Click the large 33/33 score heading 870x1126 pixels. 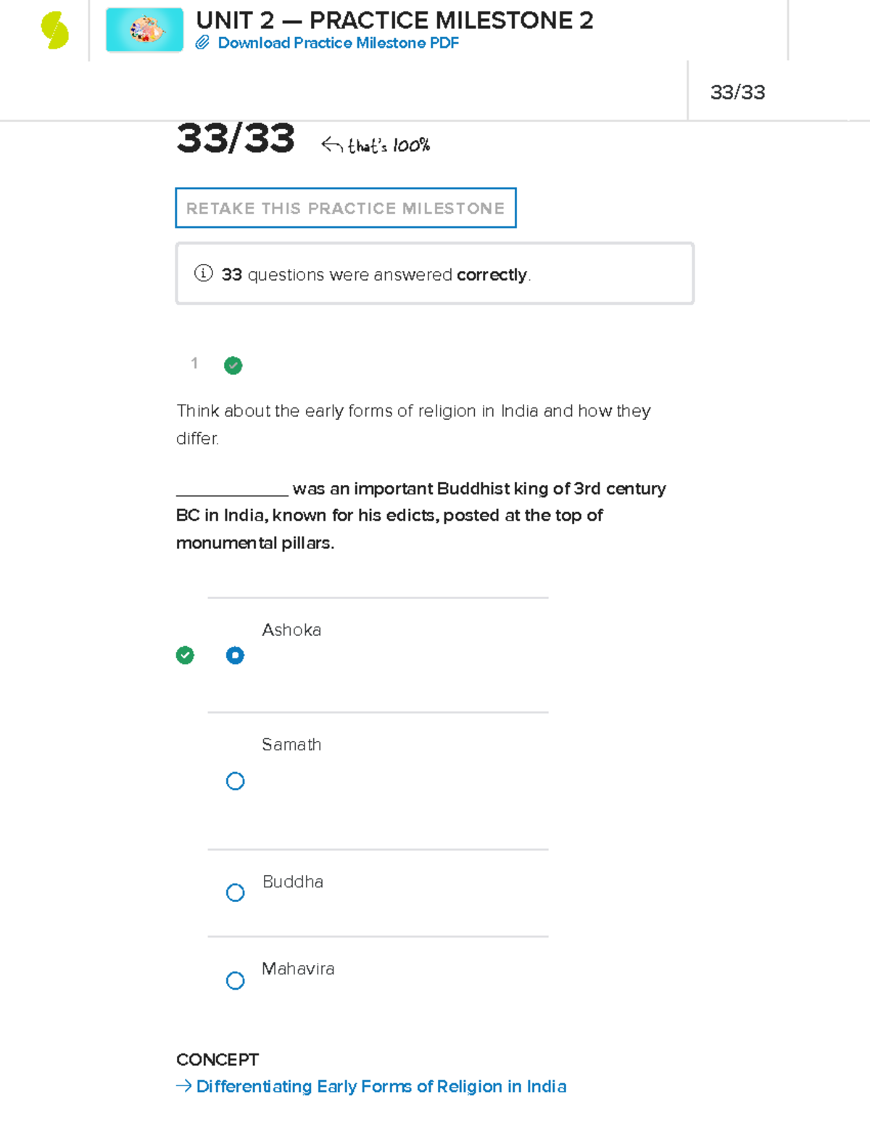[x=236, y=138]
